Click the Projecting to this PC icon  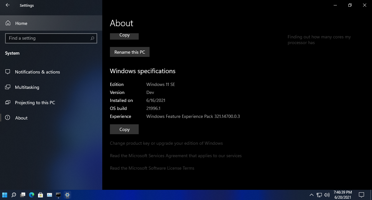(8, 103)
